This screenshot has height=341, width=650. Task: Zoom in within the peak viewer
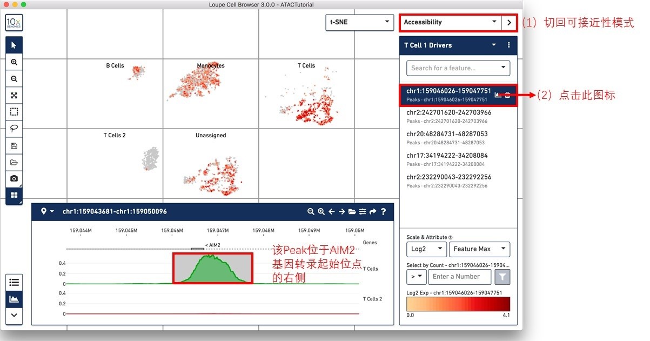coord(321,212)
